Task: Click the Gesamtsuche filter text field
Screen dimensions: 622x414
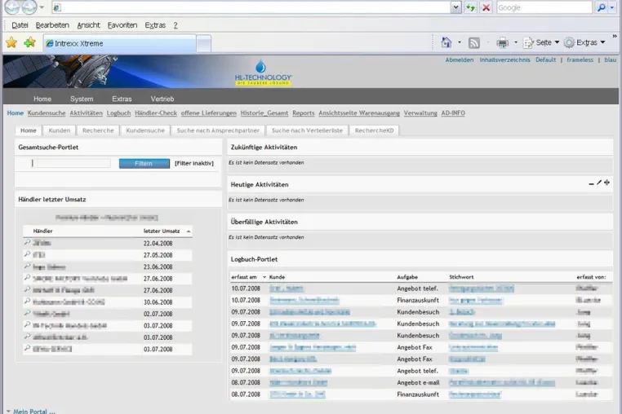Action: pos(71,163)
